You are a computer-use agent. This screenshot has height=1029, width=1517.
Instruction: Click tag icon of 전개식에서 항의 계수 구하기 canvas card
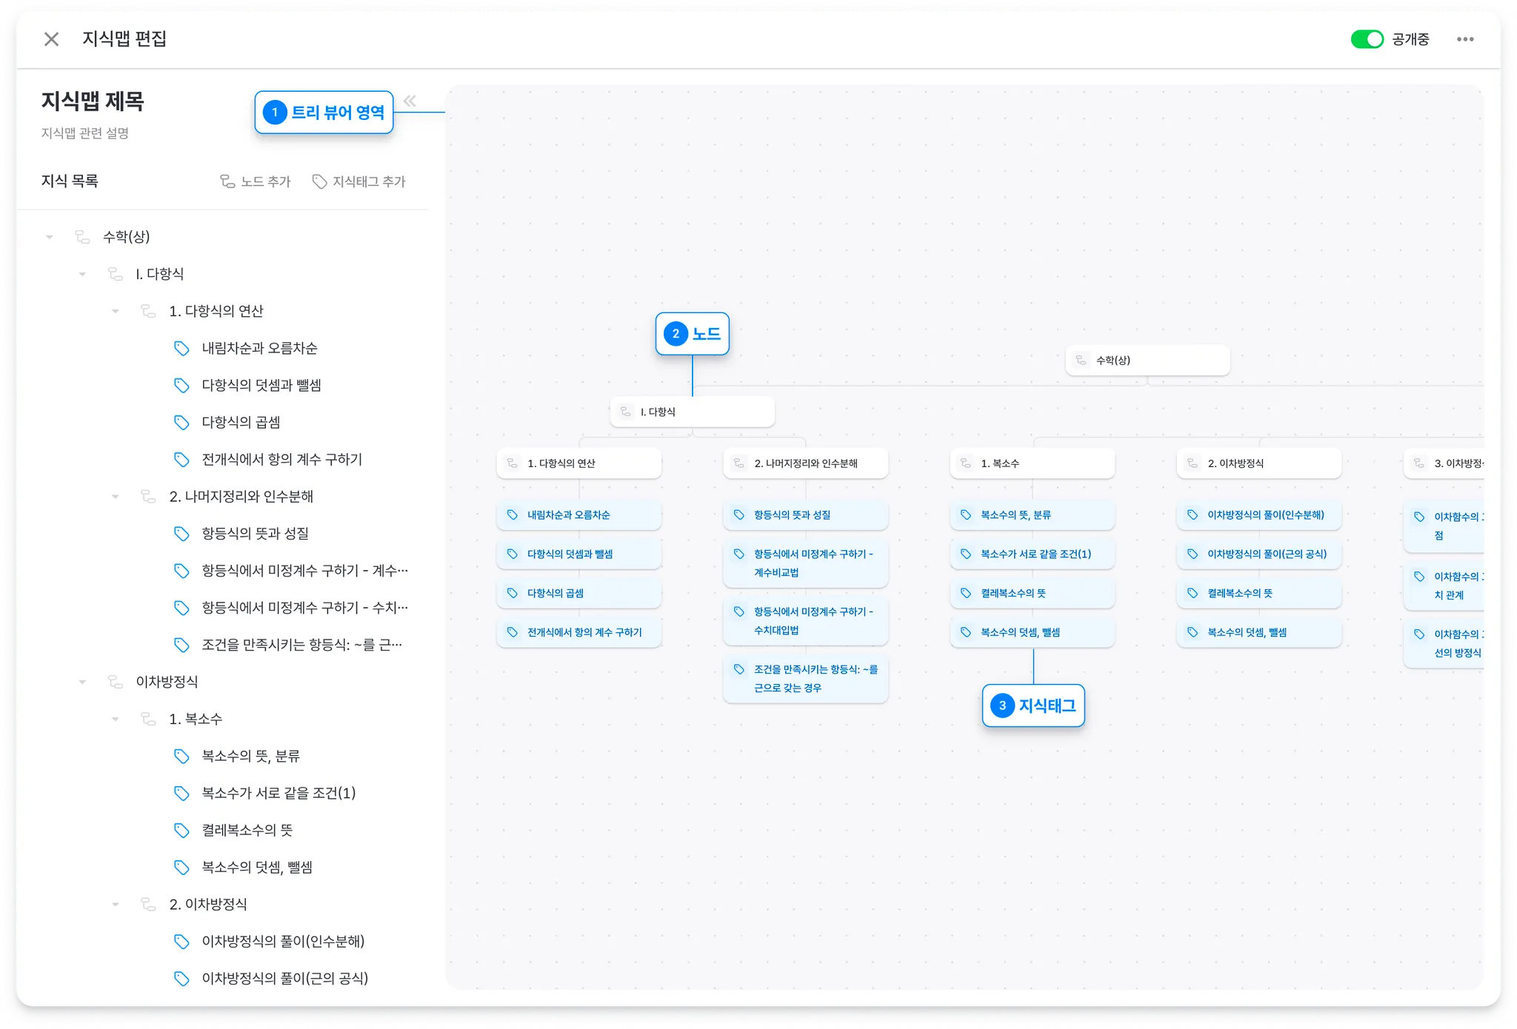[x=512, y=632]
